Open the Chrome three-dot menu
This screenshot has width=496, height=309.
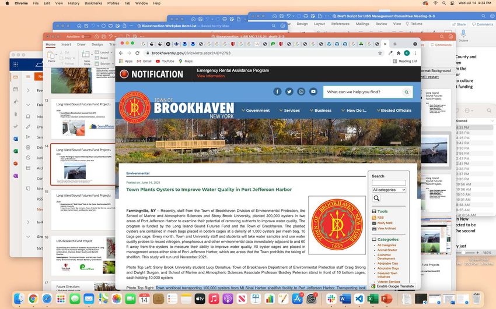point(415,53)
